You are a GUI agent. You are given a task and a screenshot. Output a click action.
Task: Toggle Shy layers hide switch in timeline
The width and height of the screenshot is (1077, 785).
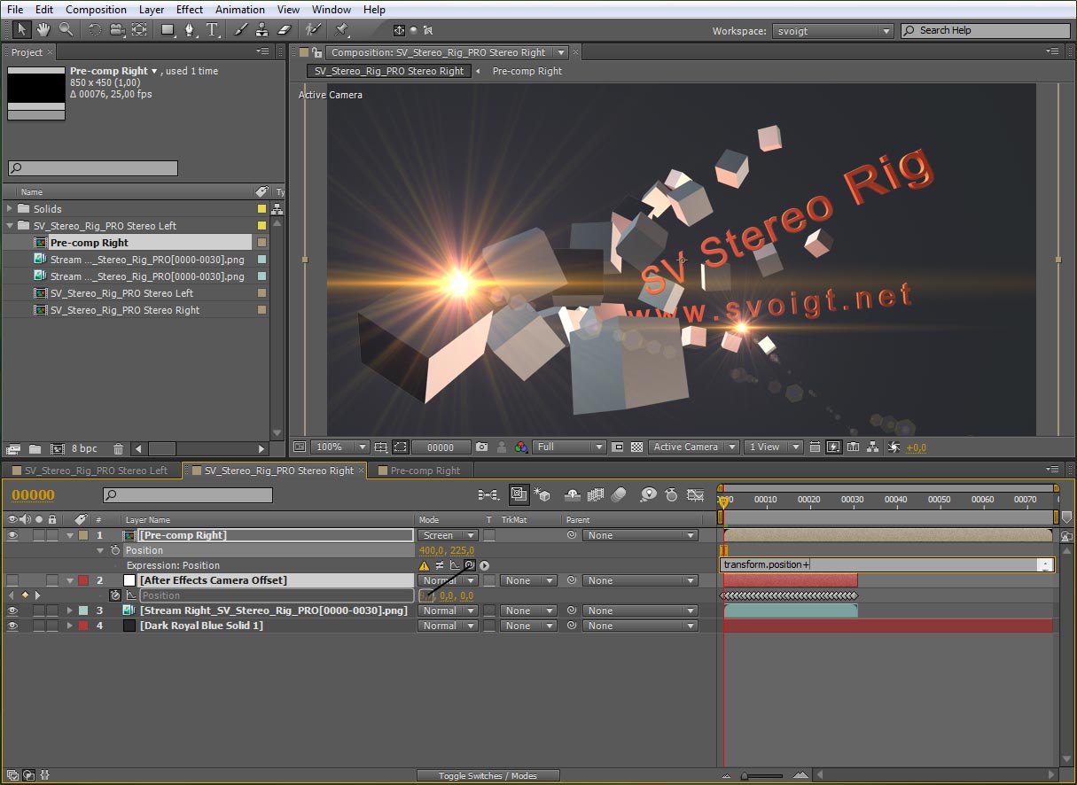(x=573, y=495)
